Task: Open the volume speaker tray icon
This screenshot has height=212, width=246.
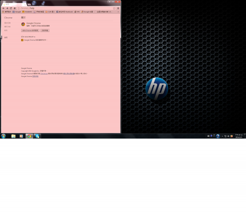Action: (x=228, y=136)
